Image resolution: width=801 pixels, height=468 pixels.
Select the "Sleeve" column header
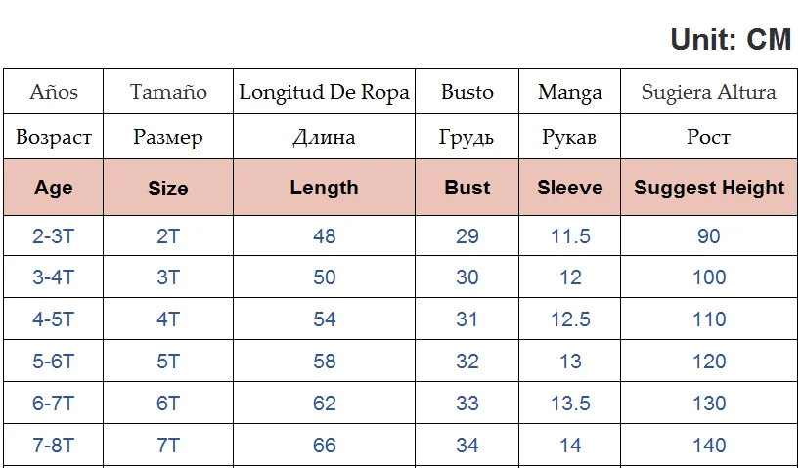click(569, 188)
